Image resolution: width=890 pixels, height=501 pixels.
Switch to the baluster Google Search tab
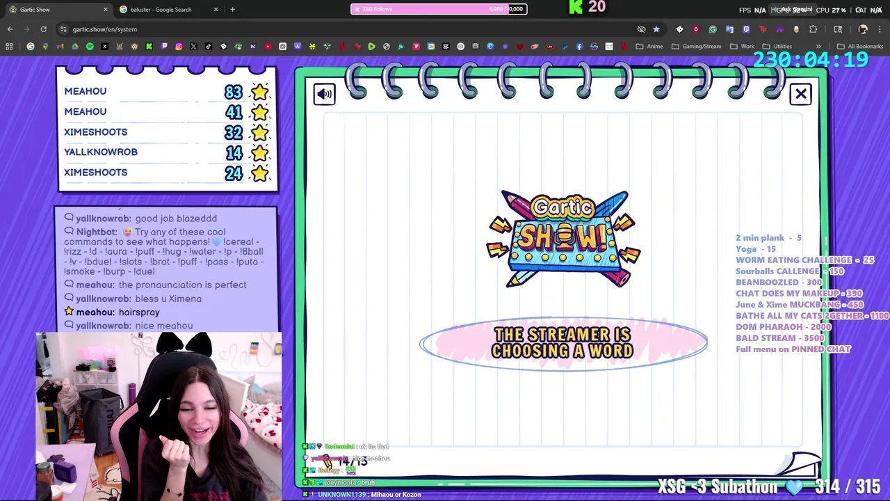pyautogui.click(x=168, y=9)
